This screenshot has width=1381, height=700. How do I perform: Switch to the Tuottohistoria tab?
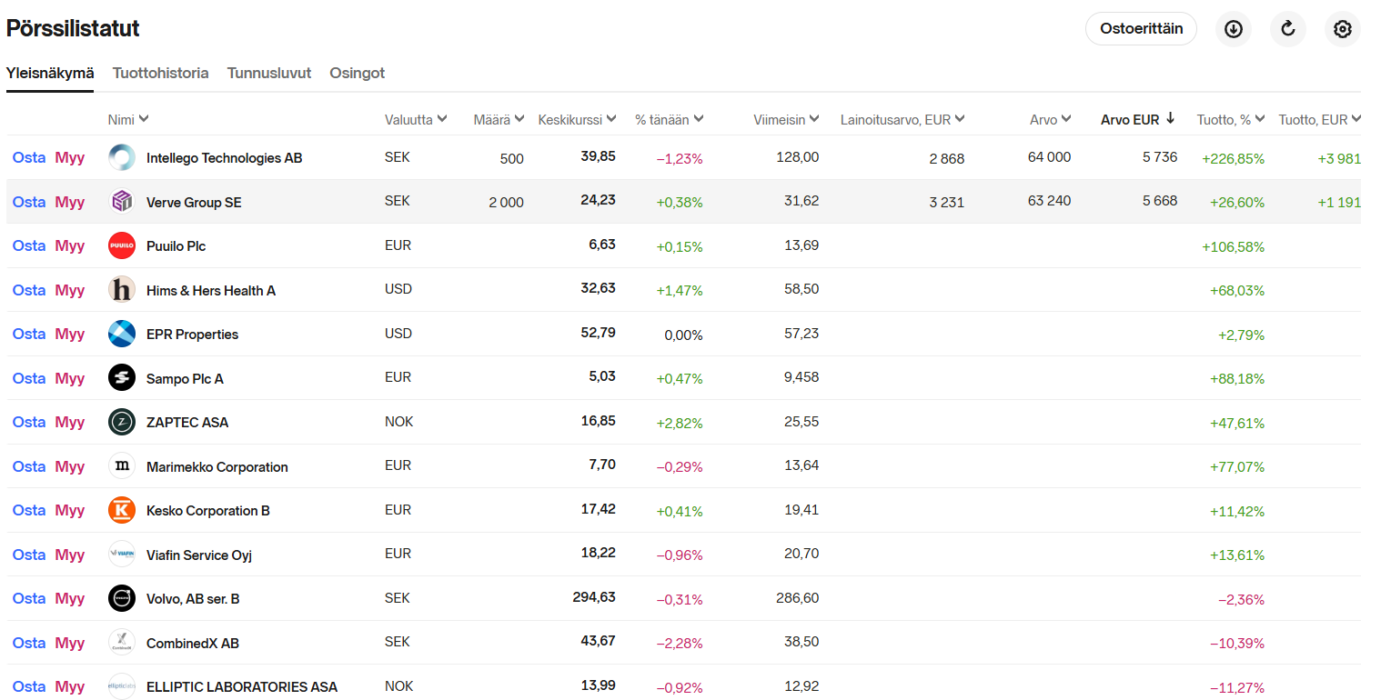[160, 73]
